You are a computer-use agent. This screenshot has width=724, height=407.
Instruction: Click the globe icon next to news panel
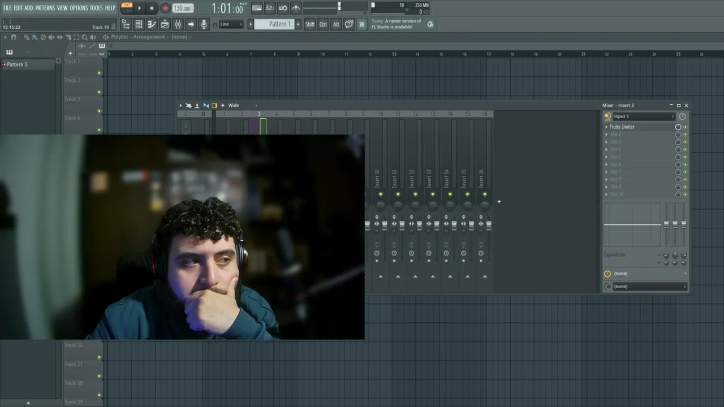430,24
